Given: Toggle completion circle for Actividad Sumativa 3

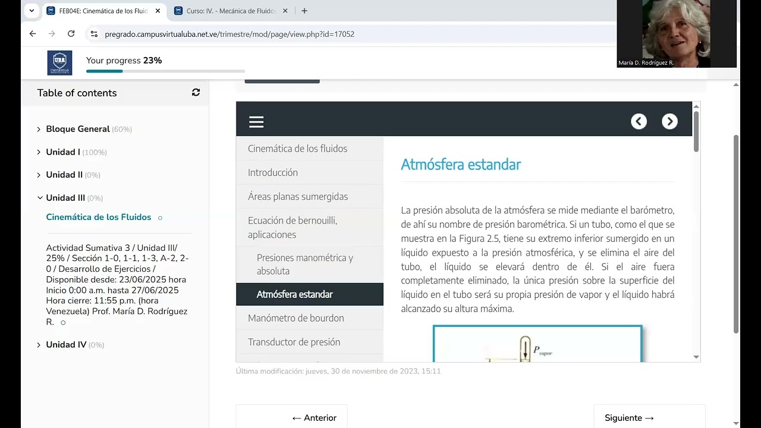Looking at the screenshot, I should pyautogui.click(x=63, y=323).
